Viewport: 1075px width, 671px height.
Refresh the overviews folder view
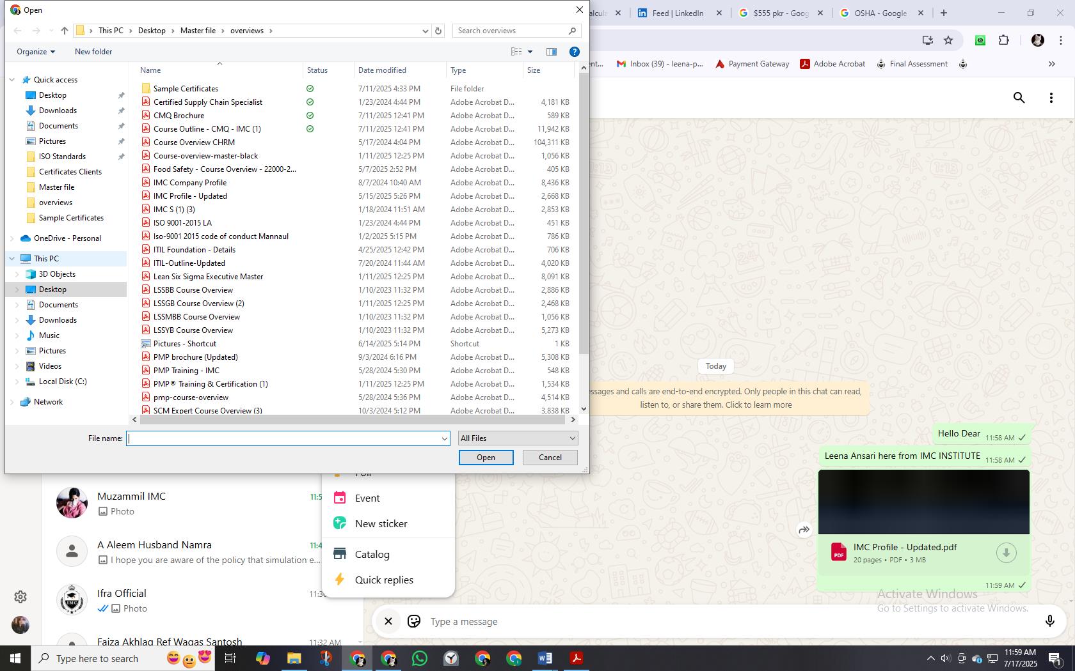coord(438,31)
